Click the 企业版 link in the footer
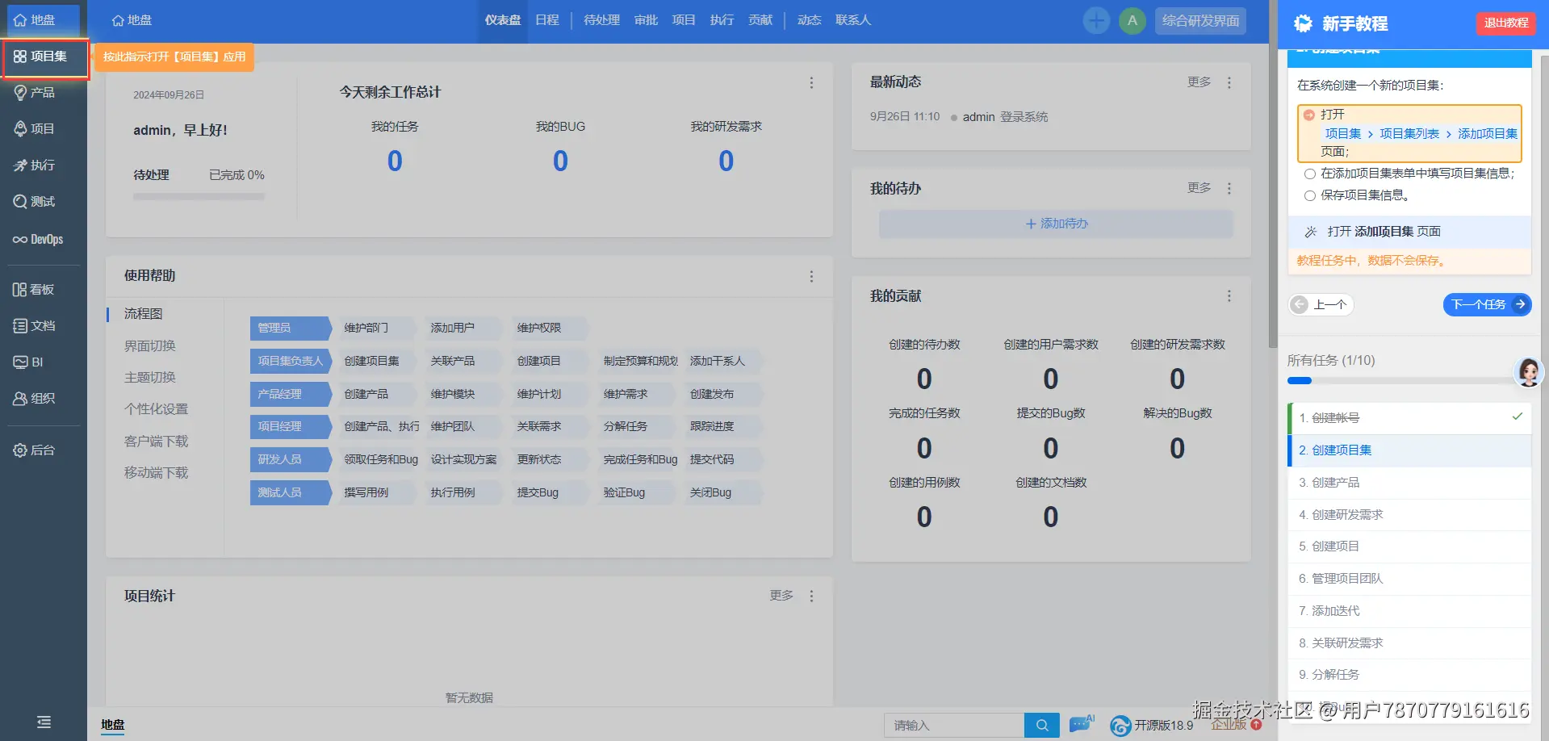The height and width of the screenshot is (741, 1549). click(1229, 725)
